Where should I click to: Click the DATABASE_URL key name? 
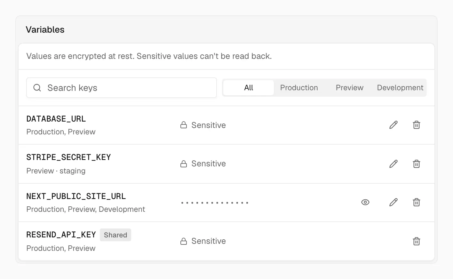click(x=56, y=119)
